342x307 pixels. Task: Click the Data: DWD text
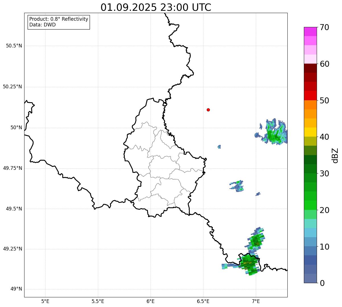[x=42, y=25]
